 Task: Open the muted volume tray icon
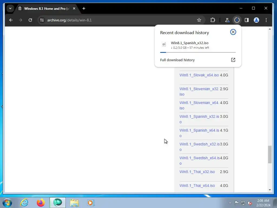pos(250,203)
